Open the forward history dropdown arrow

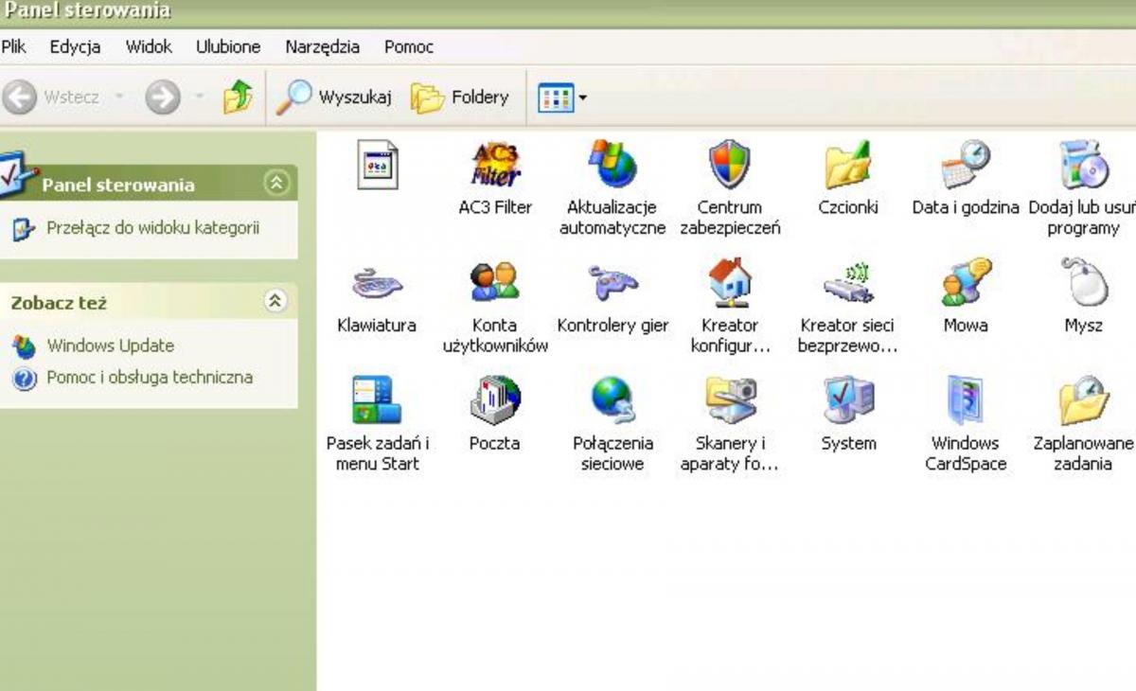coord(200,97)
